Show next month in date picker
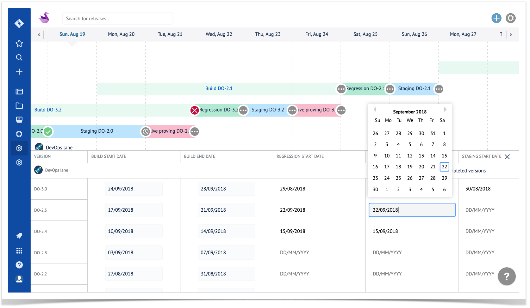This screenshot has height=308, width=530. click(445, 110)
